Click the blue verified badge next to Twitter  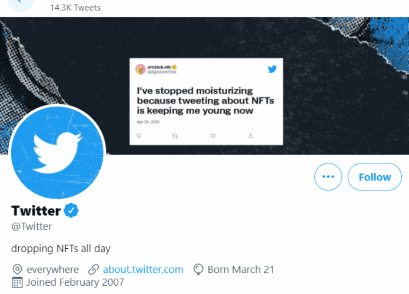click(71, 210)
